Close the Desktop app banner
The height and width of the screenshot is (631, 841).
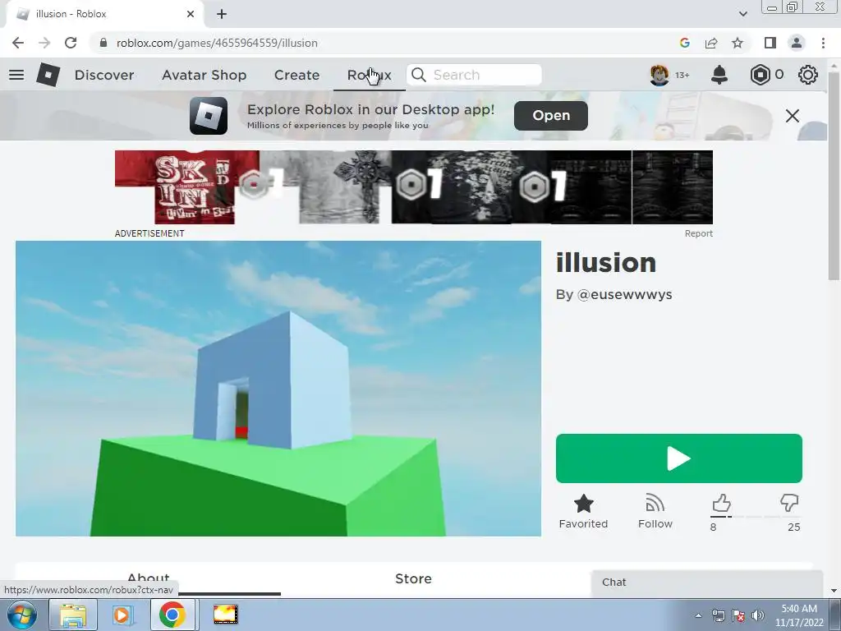pos(793,116)
